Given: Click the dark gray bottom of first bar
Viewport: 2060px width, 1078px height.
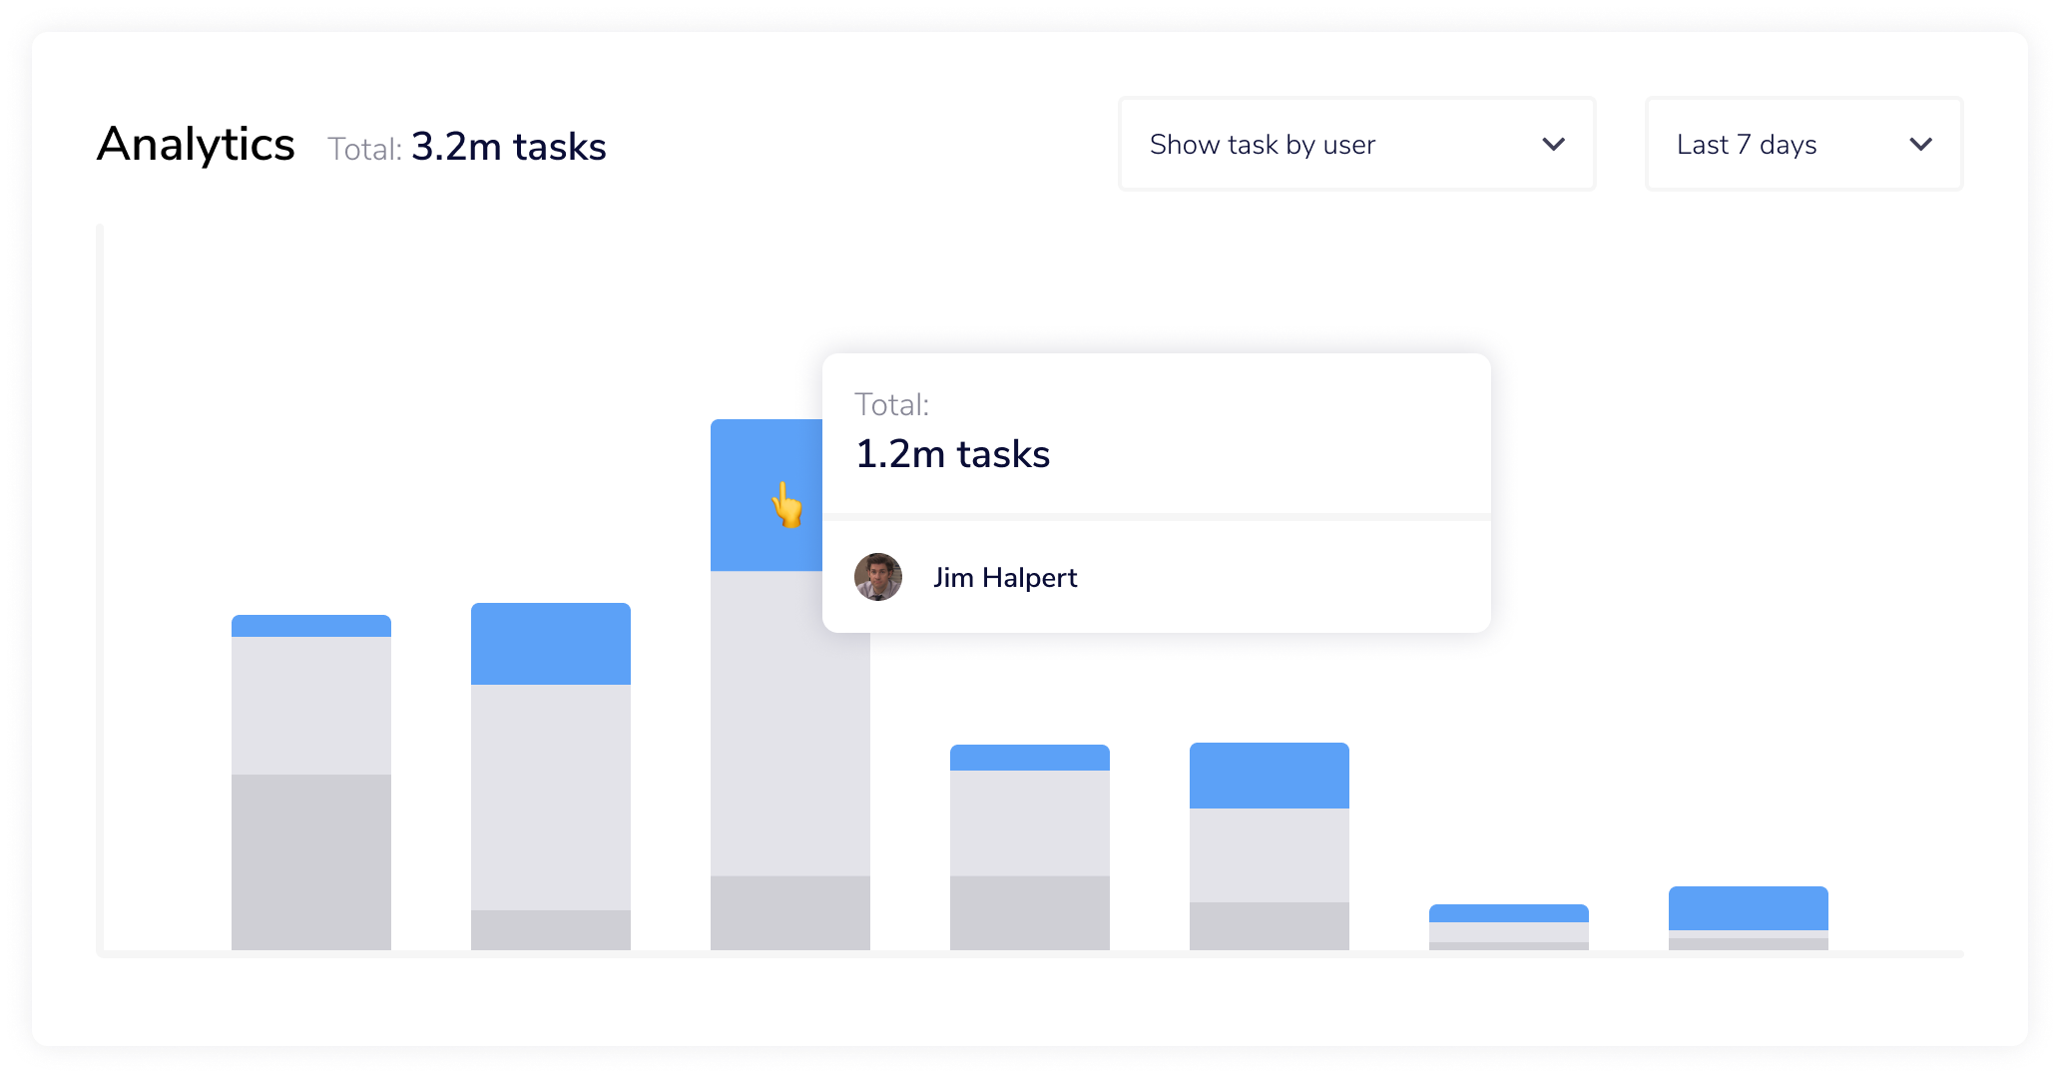Looking at the screenshot, I should (311, 861).
